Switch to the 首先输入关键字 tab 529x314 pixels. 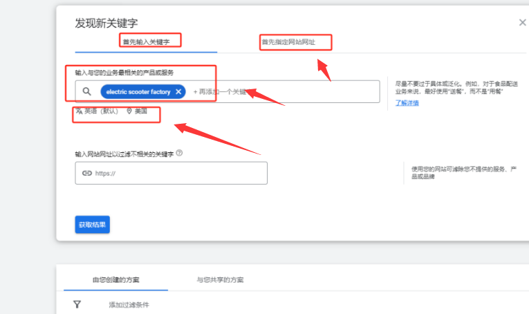[146, 41]
